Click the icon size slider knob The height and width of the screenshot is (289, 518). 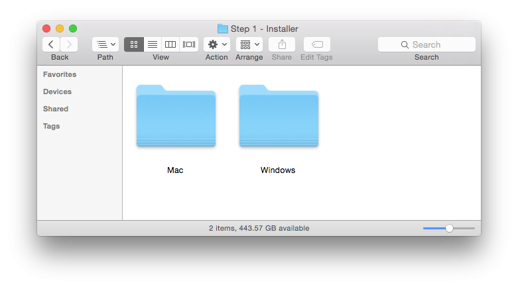coord(449,228)
